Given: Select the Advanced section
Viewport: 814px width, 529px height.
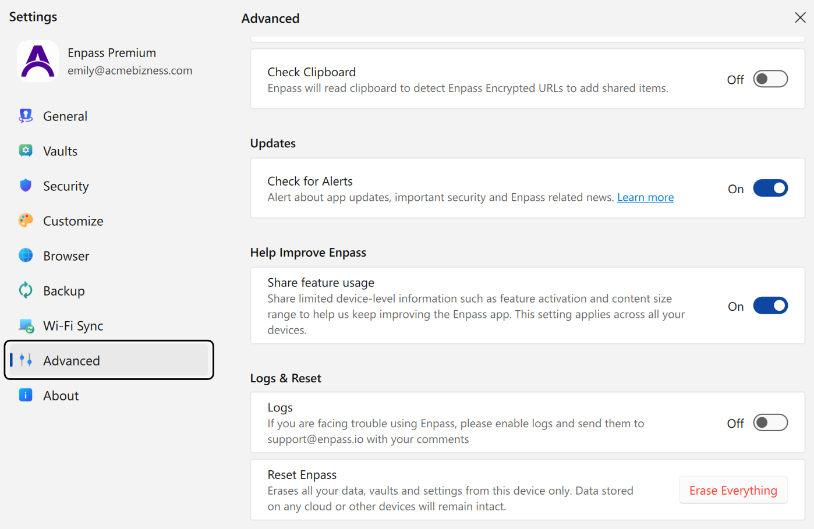Looking at the screenshot, I should pos(109,360).
